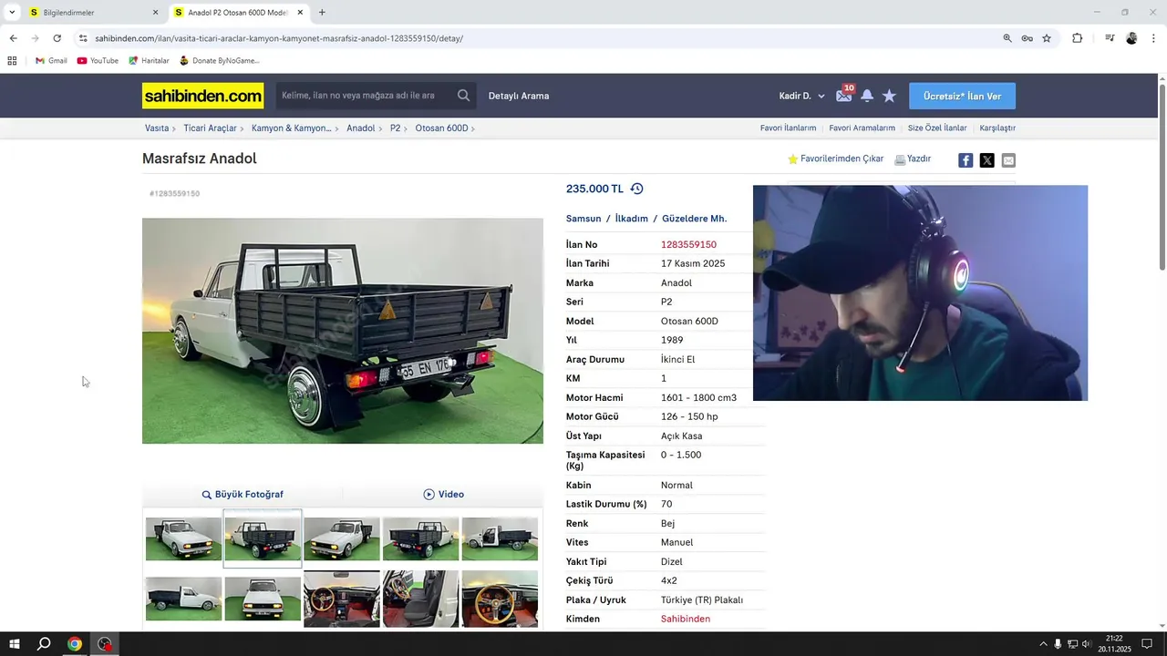The height and width of the screenshot is (656, 1167).
Task: Open new browser tab with plus
Action: click(x=322, y=13)
